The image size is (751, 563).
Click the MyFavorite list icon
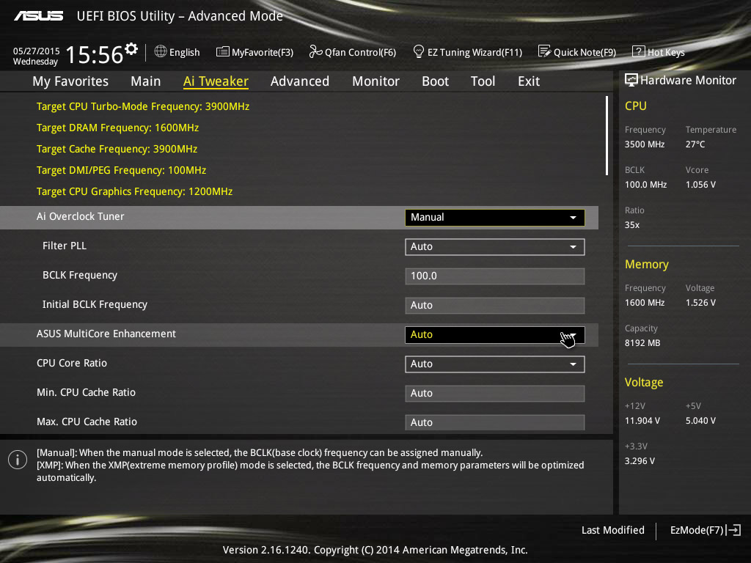pyautogui.click(x=222, y=51)
